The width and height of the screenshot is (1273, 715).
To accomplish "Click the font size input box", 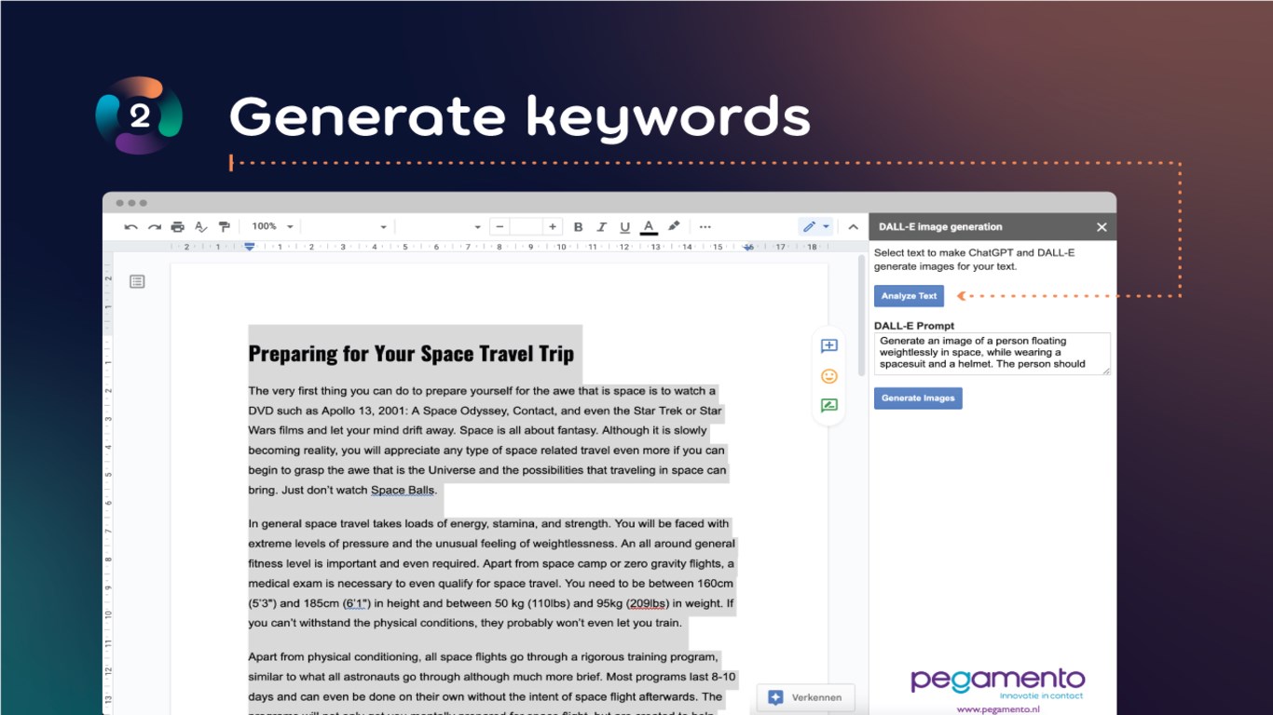I will point(527,227).
